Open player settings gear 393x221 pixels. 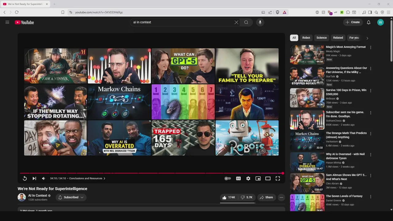pyautogui.click(x=248, y=178)
